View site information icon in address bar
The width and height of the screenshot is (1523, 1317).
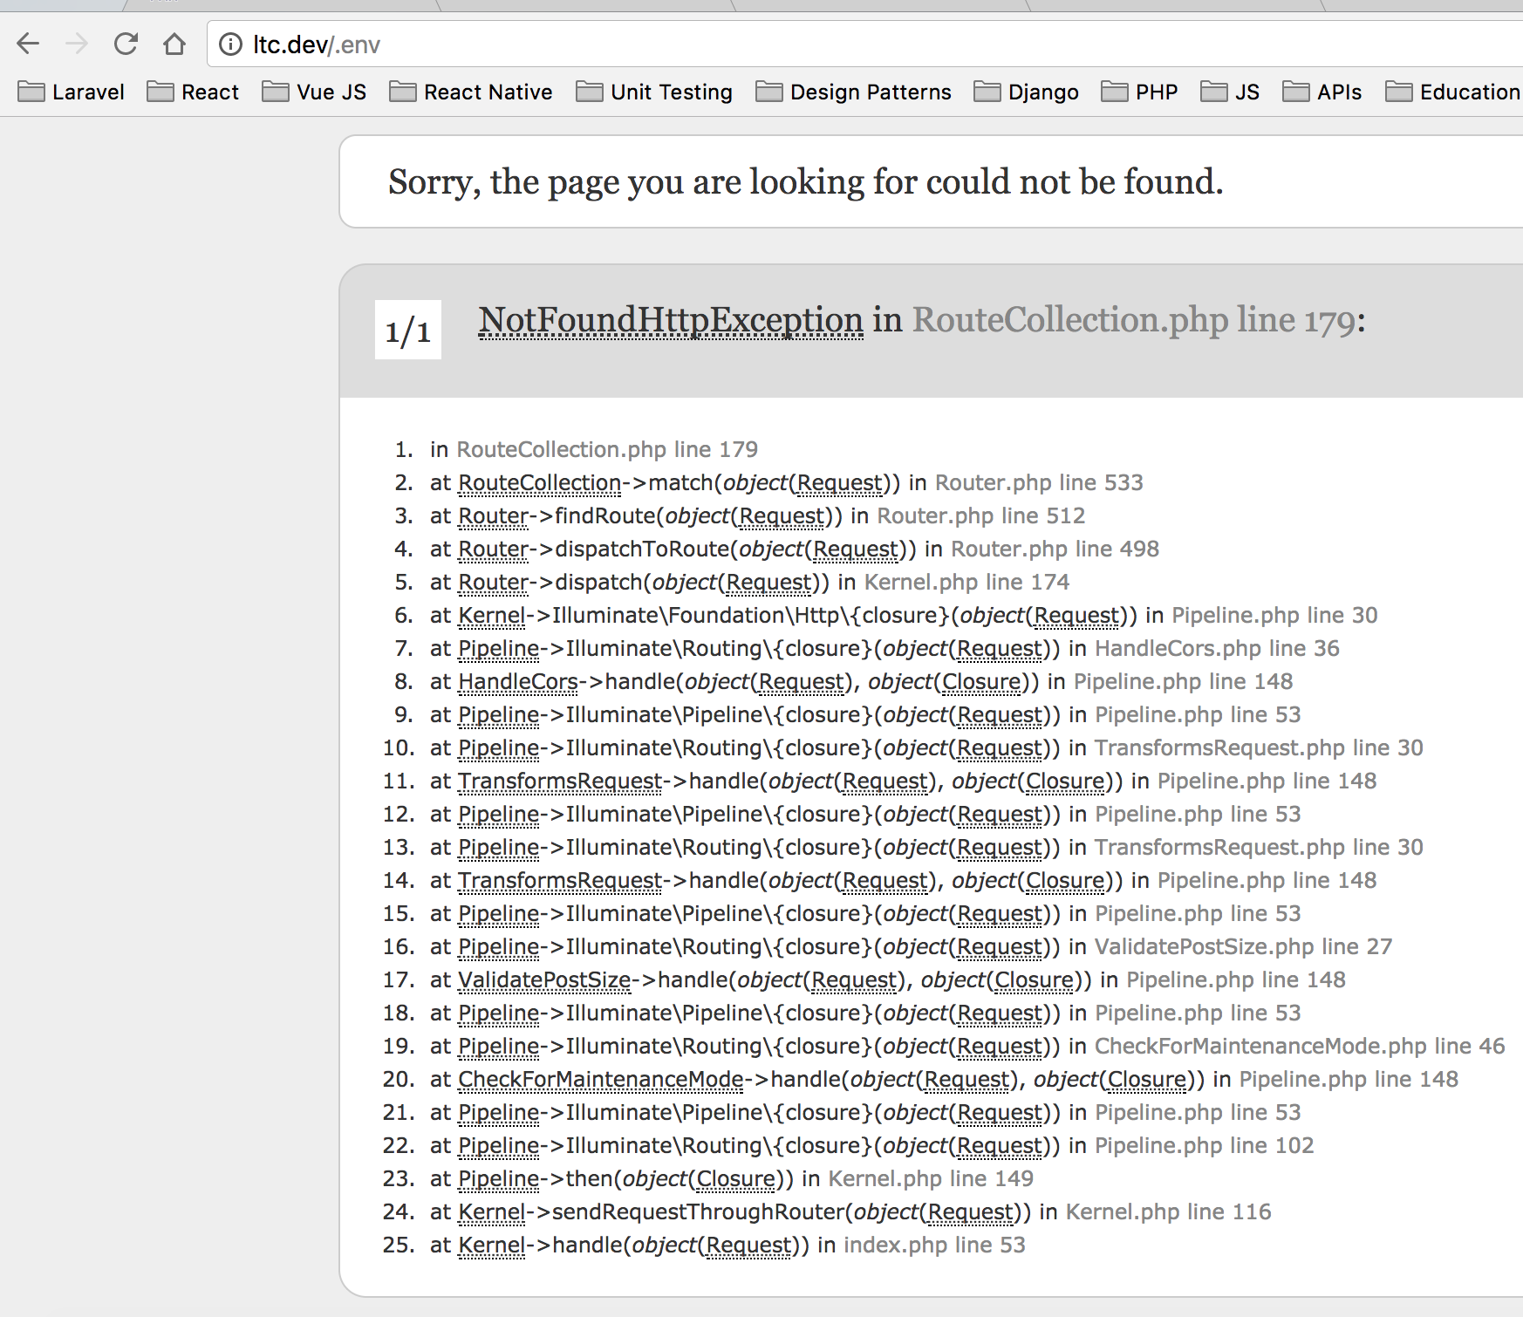coord(230,44)
